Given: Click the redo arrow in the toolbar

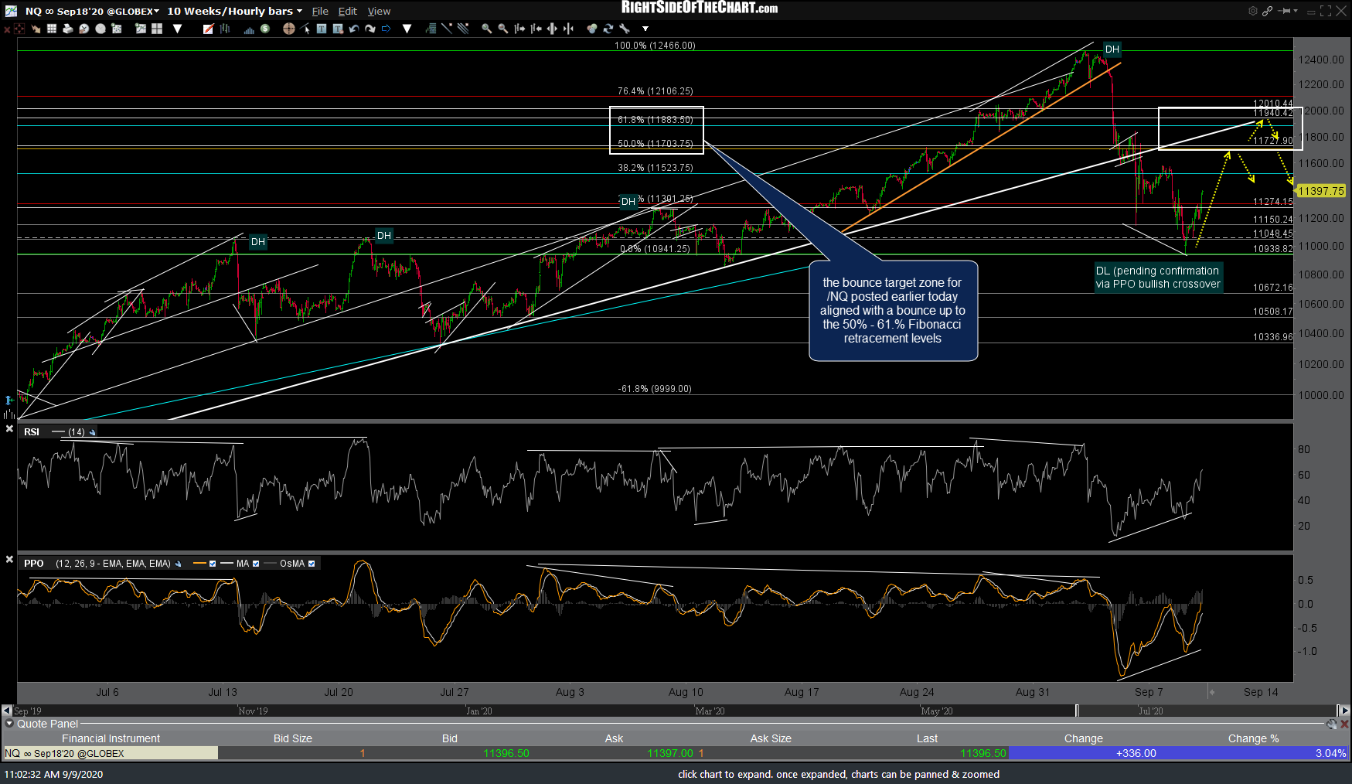Looking at the screenshot, I should 370,29.
